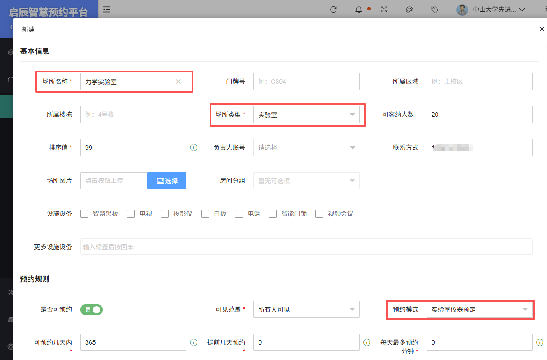The width and height of the screenshot is (547, 360).
Task: Click the refresh icon in top bar
Action: [x=334, y=10]
